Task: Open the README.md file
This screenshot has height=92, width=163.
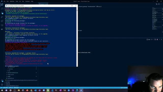Action: pyautogui.click(x=11, y=78)
